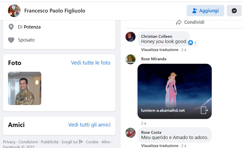Image resolution: width=243 pixels, height=148 pixels.
Task: Open the soldier photo thumbnail
Action: pyautogui.click(x=24, y=88)
